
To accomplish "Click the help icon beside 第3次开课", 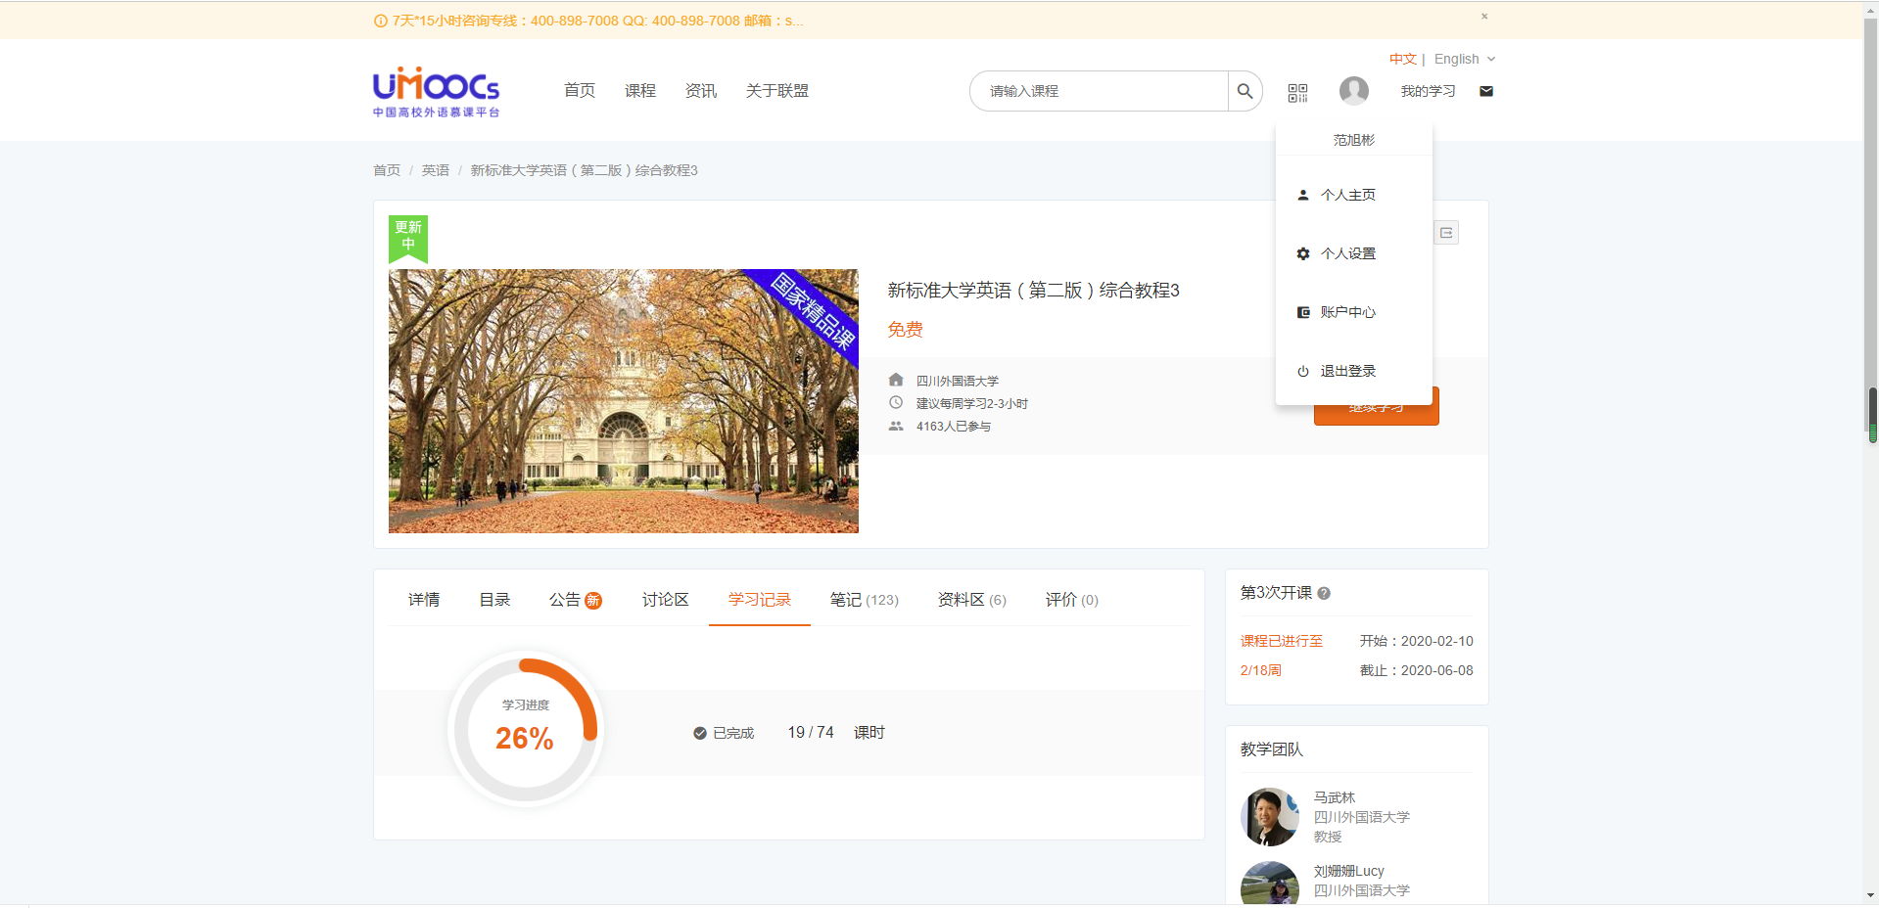I will tap(1324, 593).
